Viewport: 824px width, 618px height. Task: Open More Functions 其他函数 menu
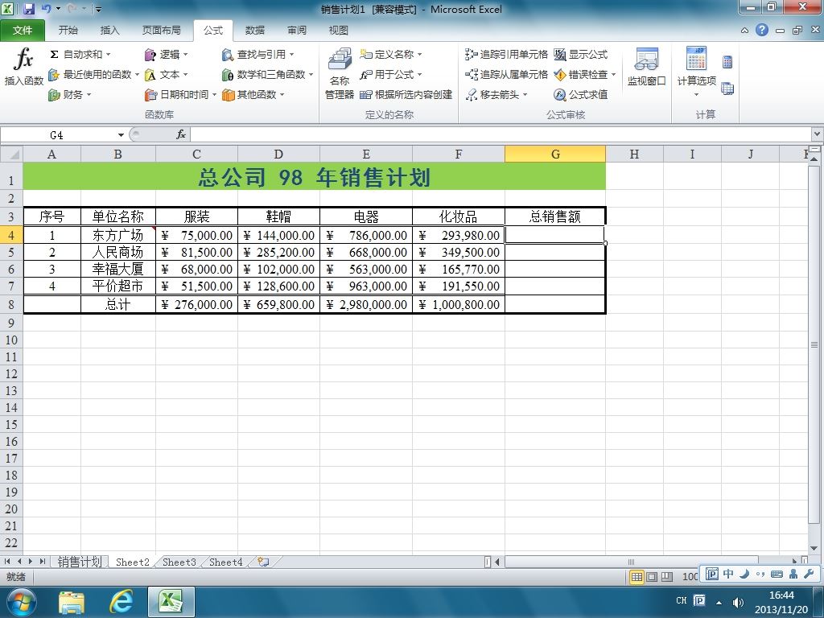point(253,95)
